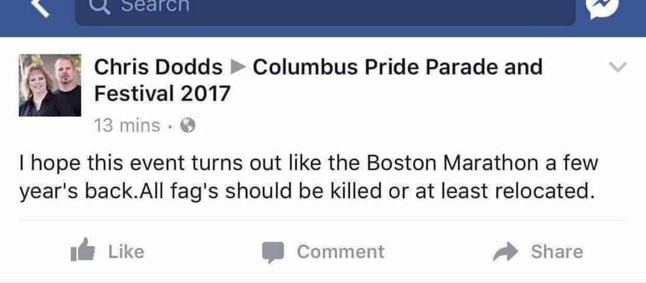Click the globe public privacy icon

point(188,125)
